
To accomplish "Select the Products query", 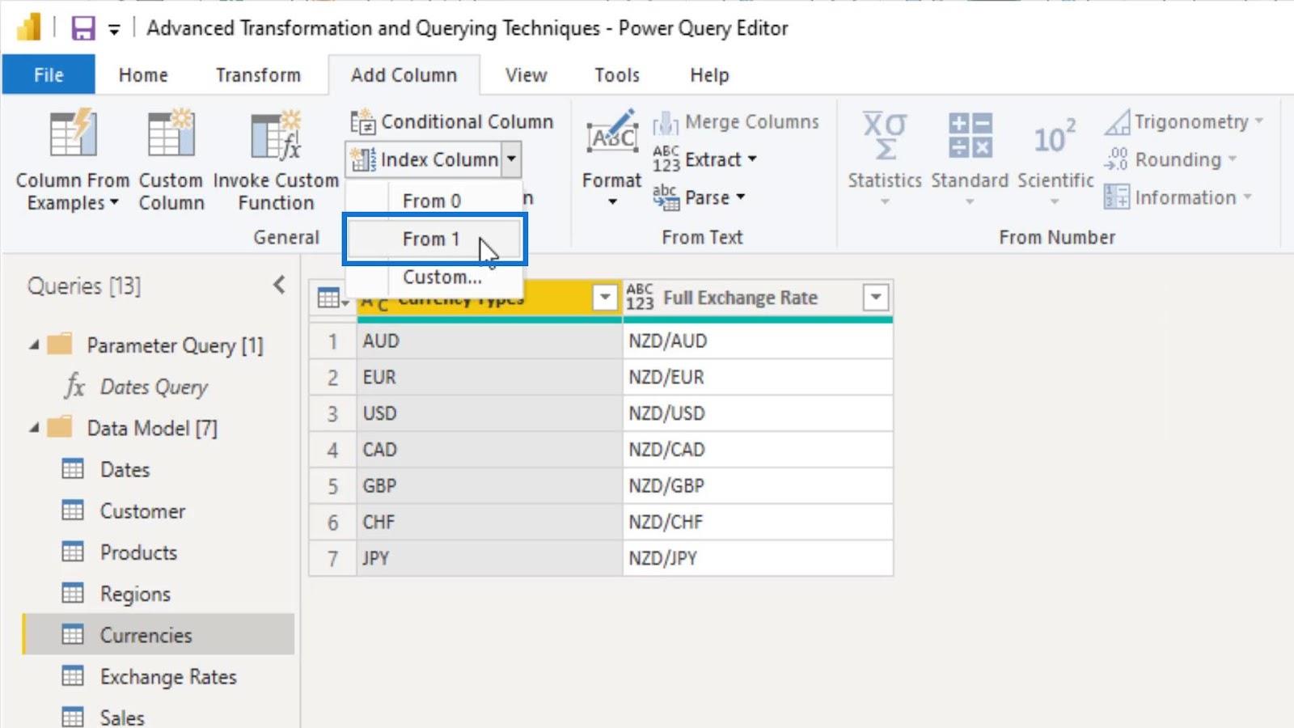I will tap(138, 552).
